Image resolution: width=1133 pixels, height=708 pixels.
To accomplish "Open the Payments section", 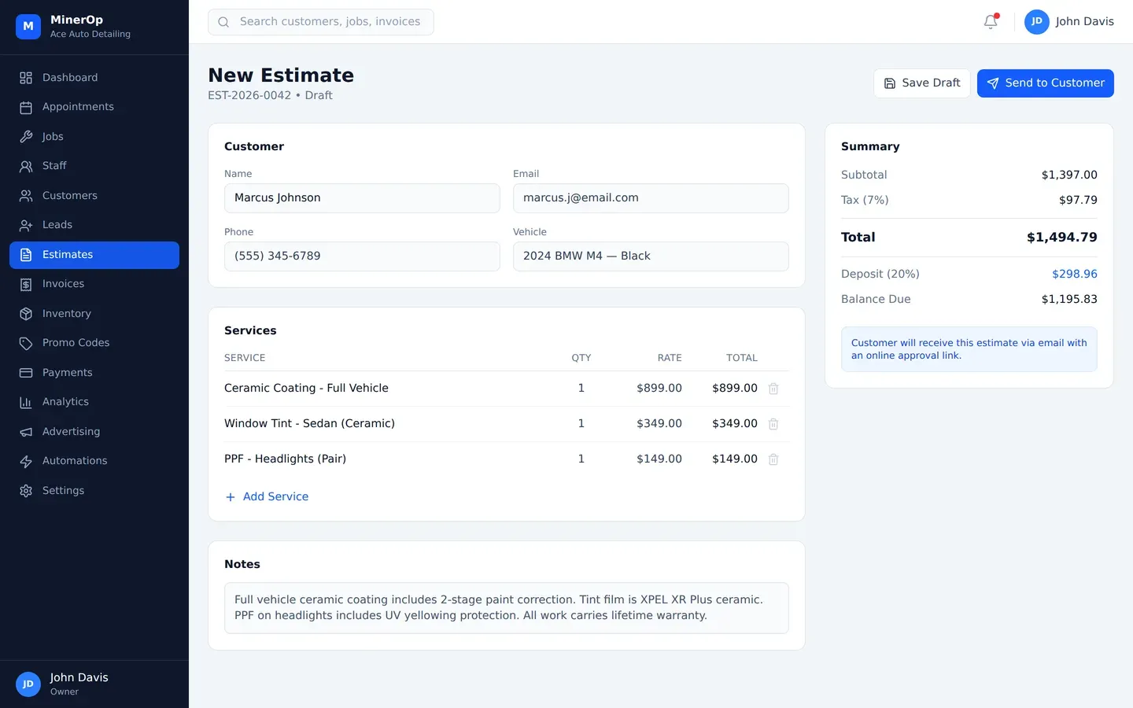I will pos(67,372).
